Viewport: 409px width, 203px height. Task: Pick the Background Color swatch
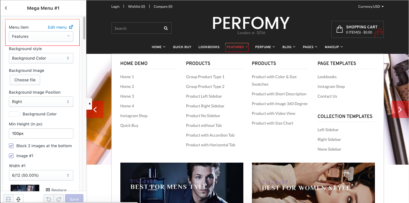pos(14,114)
